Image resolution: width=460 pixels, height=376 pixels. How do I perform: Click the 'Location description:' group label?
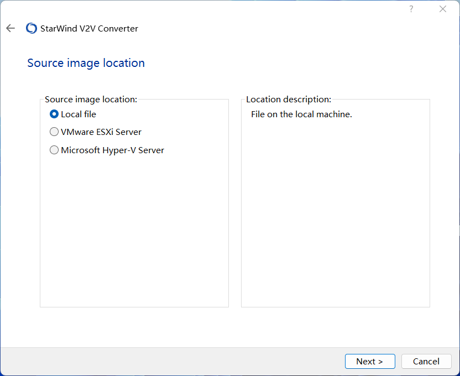click(288, 100)
